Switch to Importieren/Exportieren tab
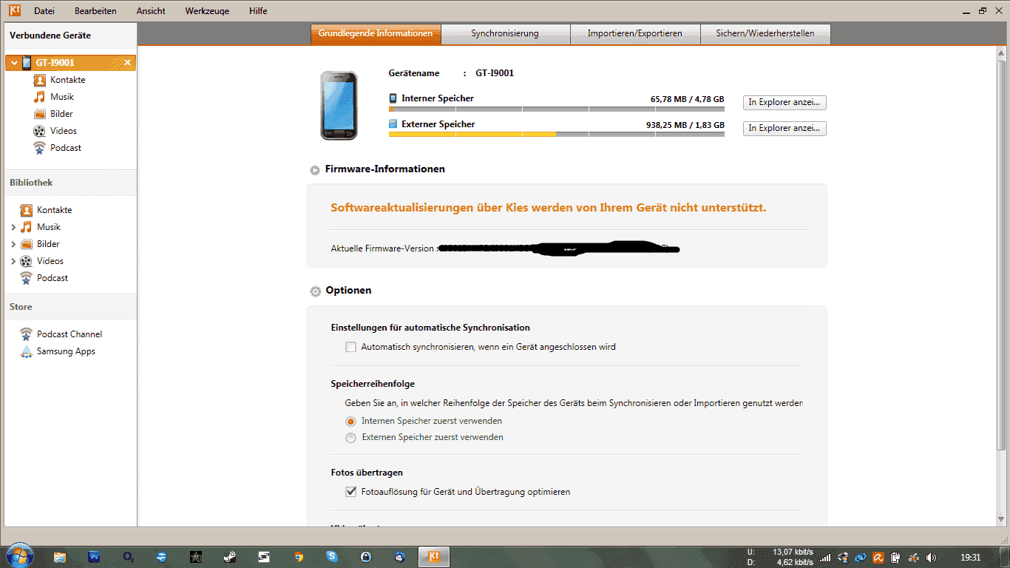This screenshot has width=1010, height=568. pos(635,34)
